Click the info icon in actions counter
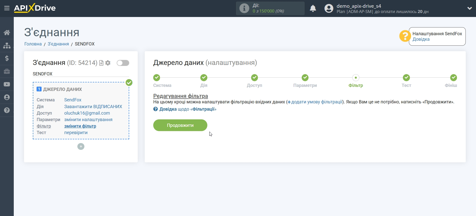Image resolution: width=476 pixels, height=216 pixels. coord(244,8)
